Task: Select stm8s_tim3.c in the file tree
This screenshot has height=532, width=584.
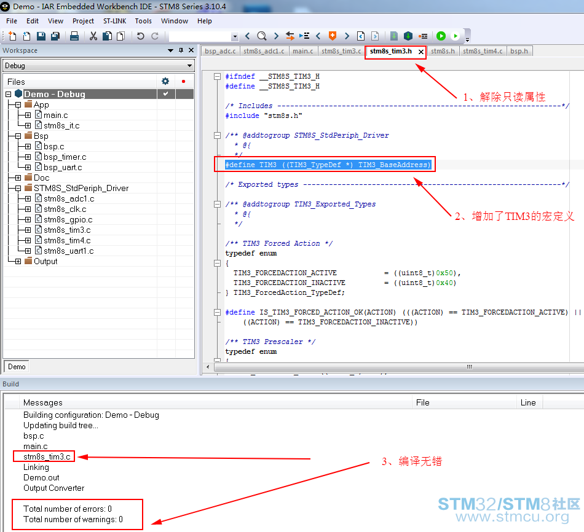Action: pyautogui.click(x=67, y=230)
